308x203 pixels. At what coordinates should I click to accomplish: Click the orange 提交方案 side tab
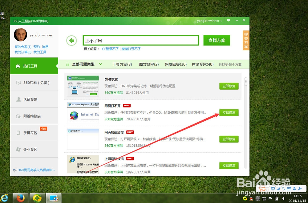(246, 40)
